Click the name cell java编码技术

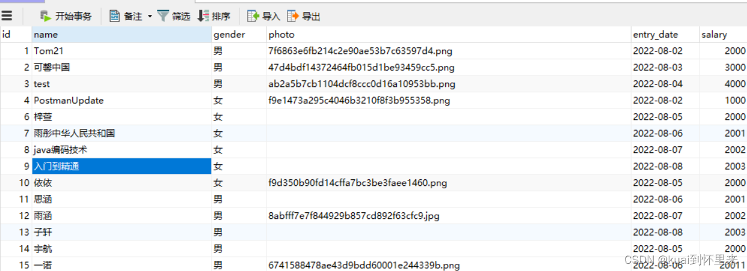[x=122, y=150]
